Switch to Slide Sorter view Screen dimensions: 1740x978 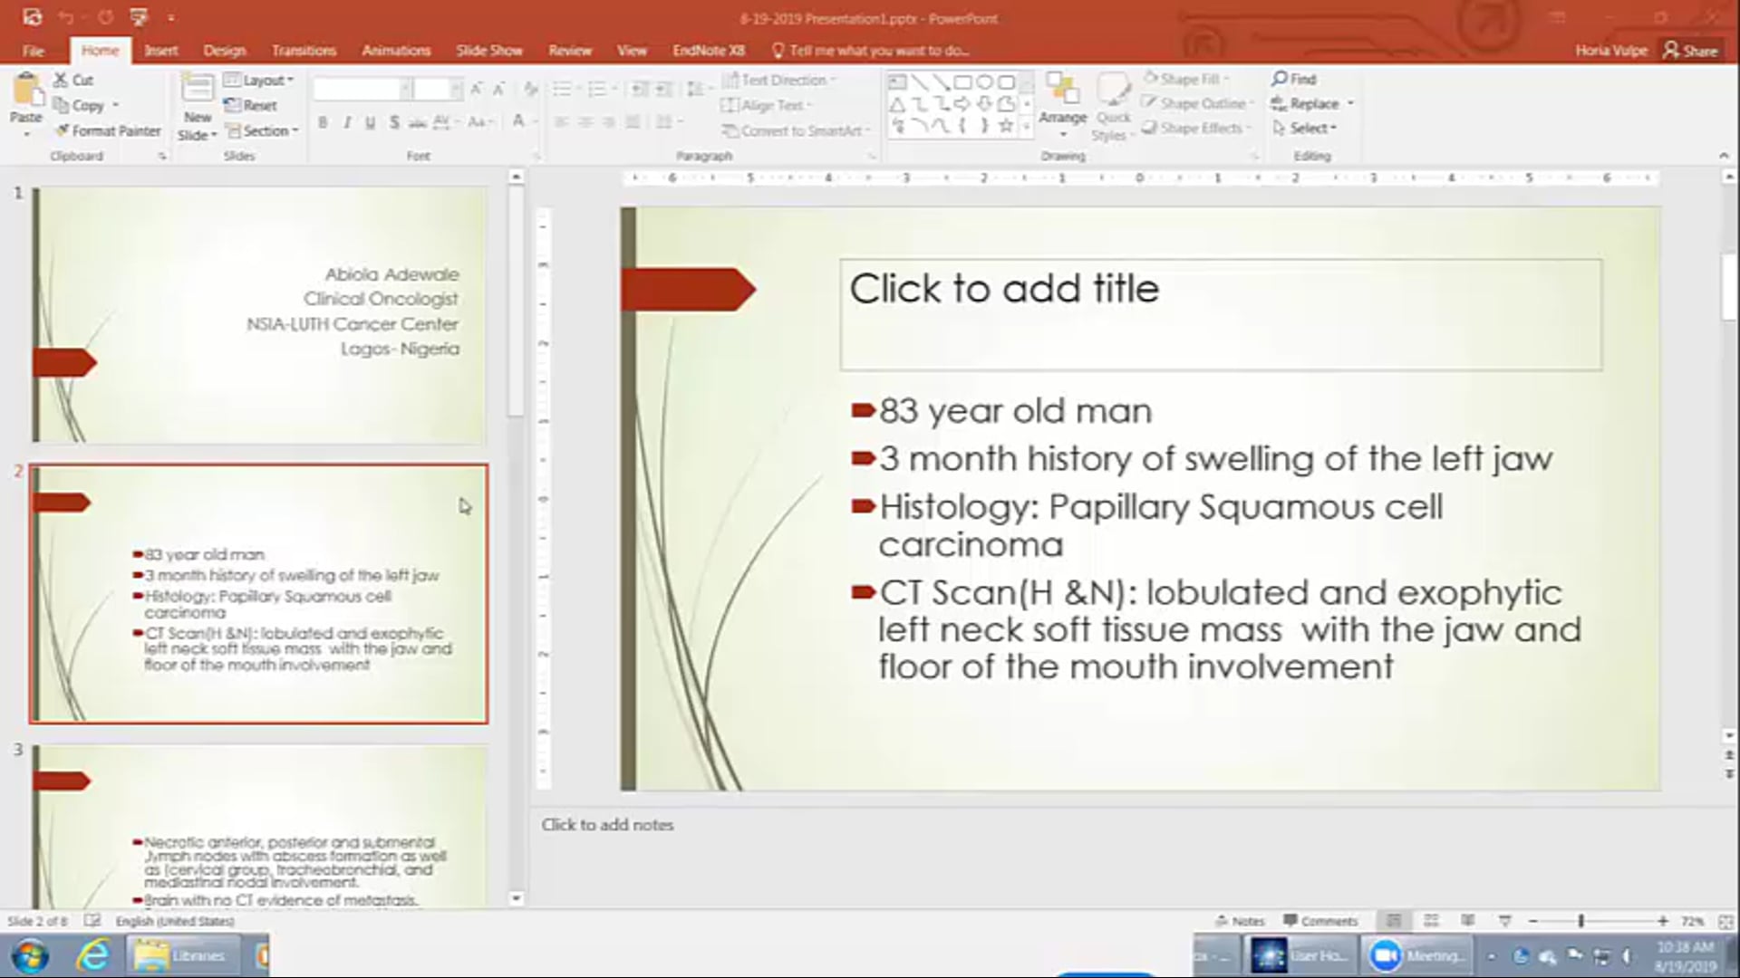click(x=1431, y=921)
